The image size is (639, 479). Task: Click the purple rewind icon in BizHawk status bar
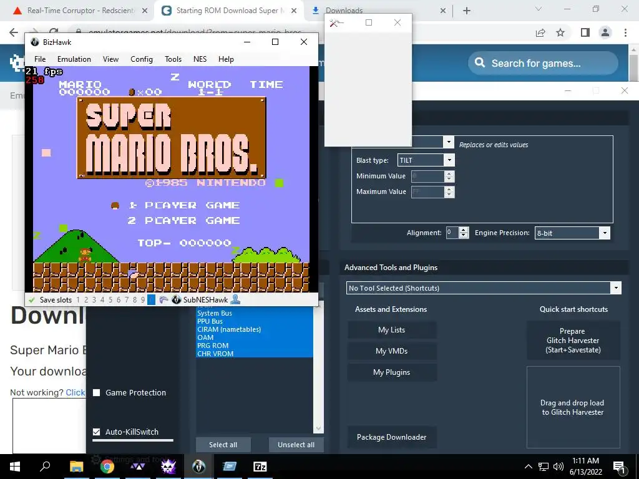click(163, 300)
